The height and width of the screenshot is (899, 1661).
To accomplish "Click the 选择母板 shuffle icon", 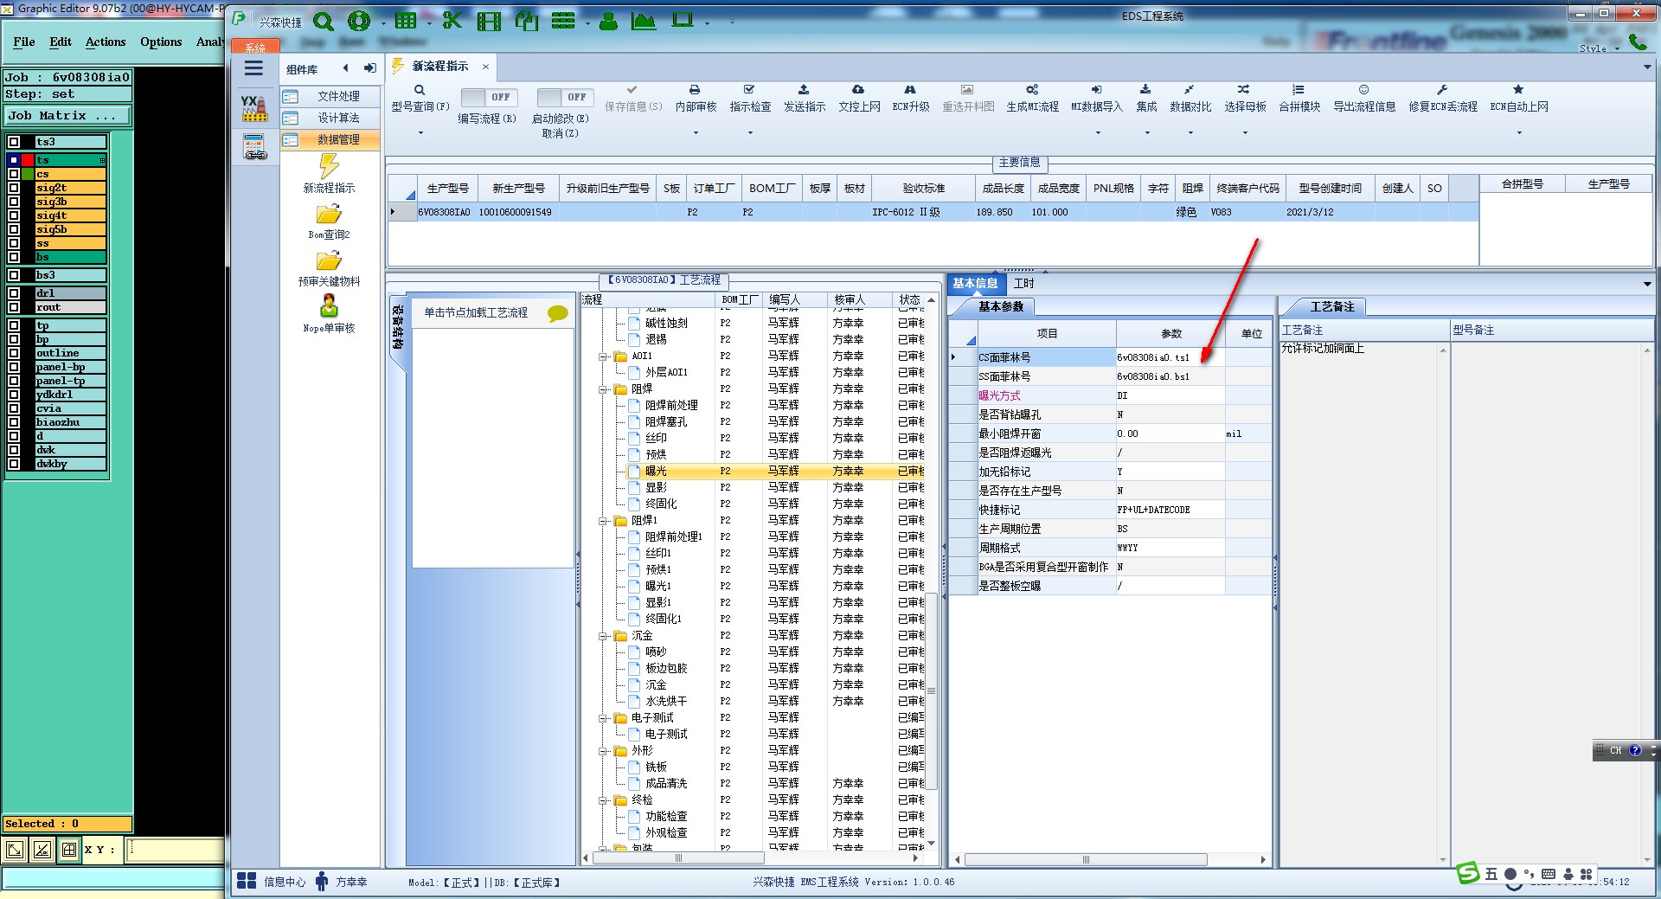I will pyautogui.click(x=1244, y=89).
